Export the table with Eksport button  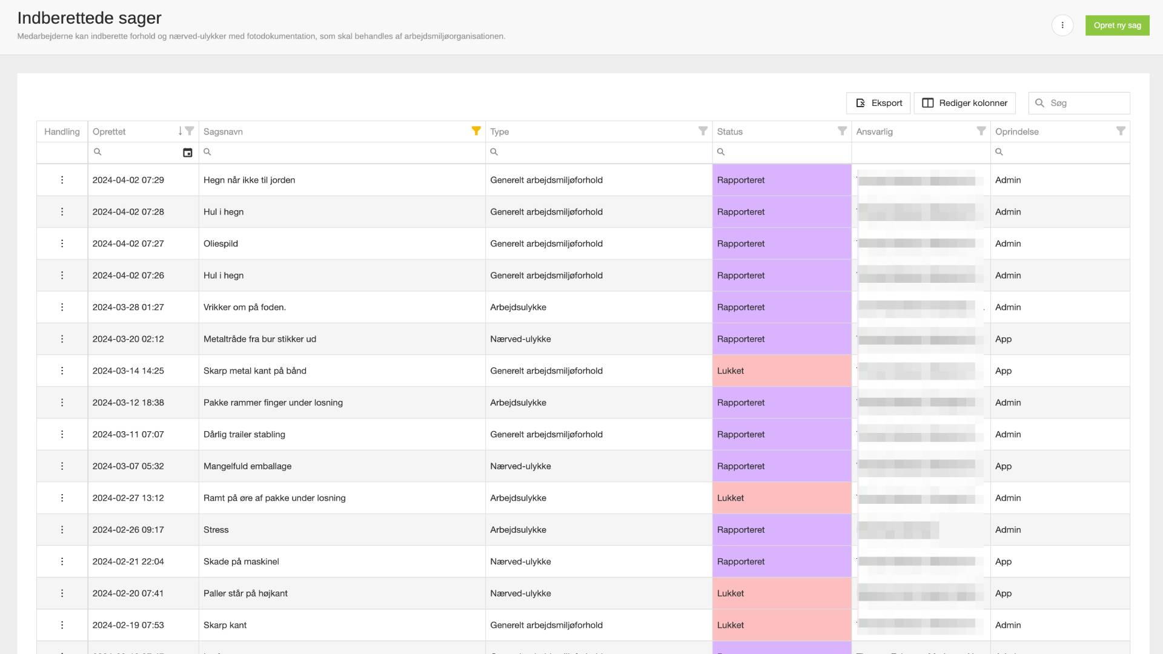tap(878, 103)
